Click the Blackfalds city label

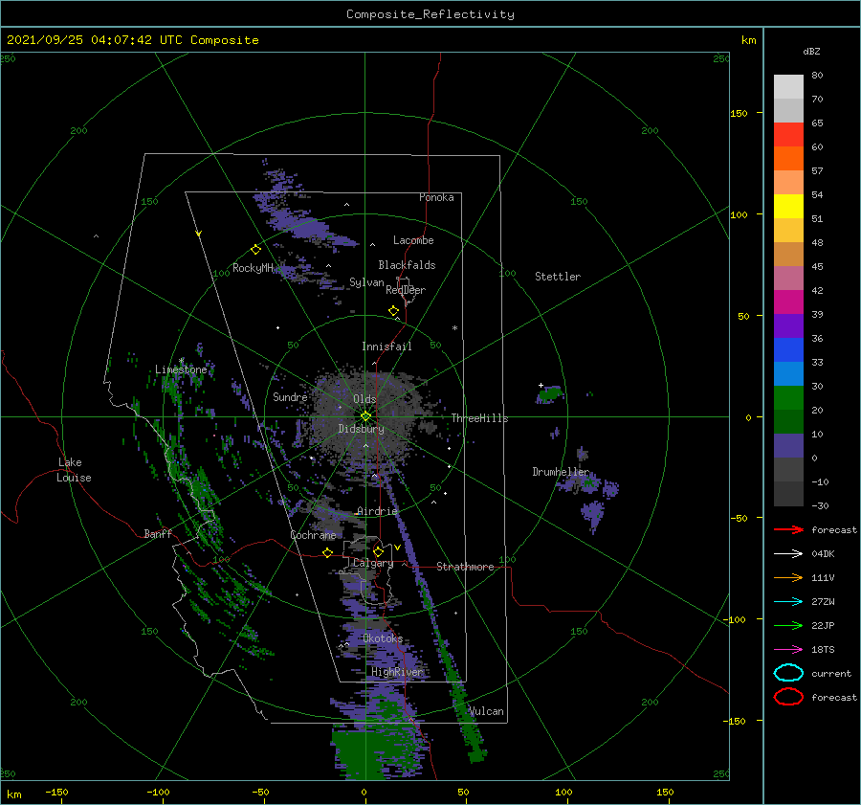point(407,265)
